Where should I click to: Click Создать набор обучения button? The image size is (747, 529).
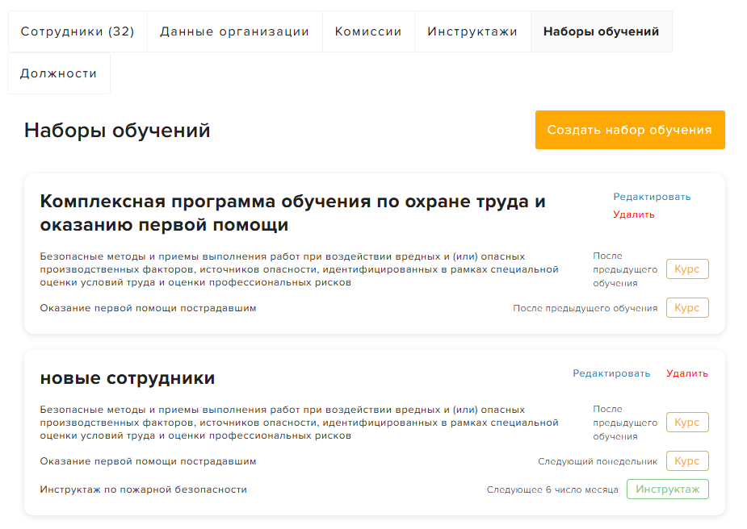click(x=630, y=130)
